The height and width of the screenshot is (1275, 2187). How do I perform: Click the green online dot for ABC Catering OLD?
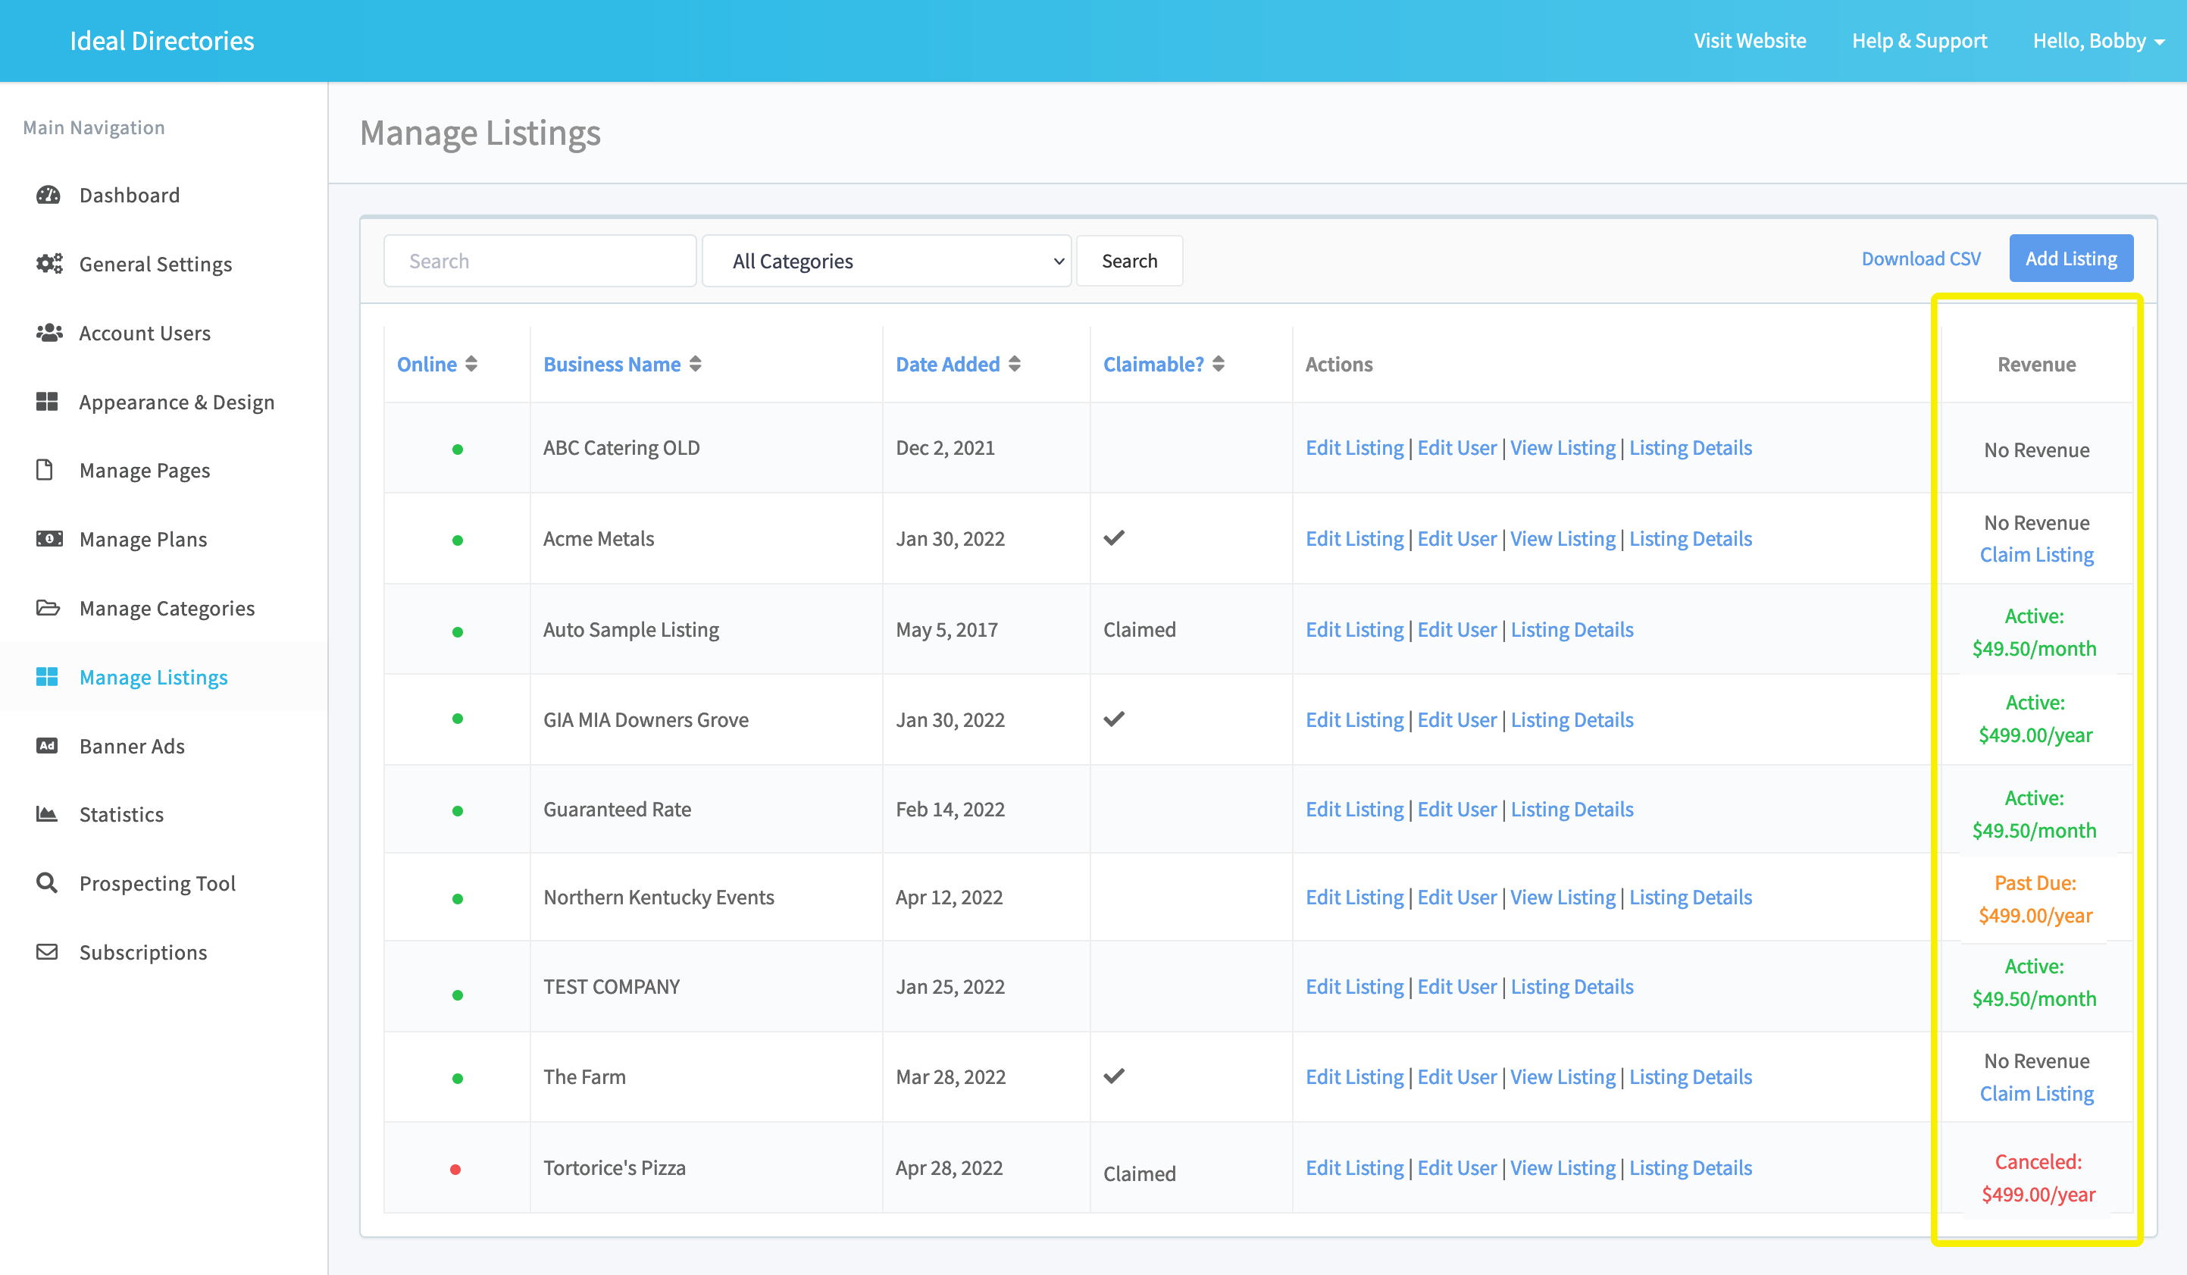coord(458,450)
